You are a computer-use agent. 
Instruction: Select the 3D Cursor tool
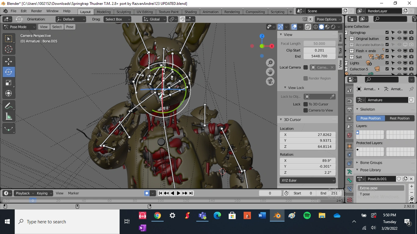(9, 49)
